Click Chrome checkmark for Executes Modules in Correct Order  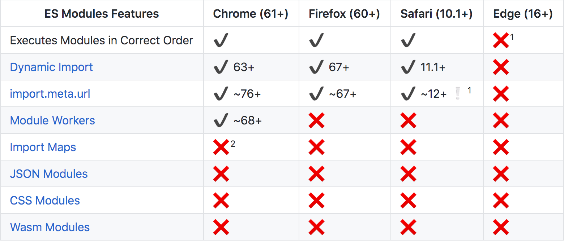[221, 40]
